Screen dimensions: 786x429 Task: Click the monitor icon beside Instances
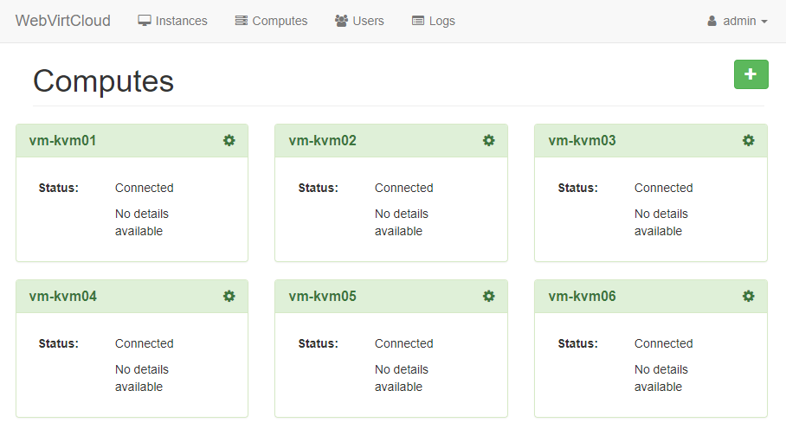coord(145,21)
